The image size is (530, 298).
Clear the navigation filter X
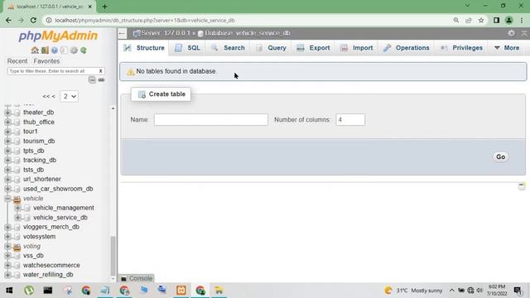click(100, 71)
